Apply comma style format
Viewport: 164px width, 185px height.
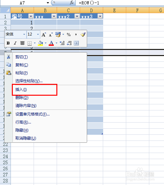pyautogui.click(x=76, y=35)
